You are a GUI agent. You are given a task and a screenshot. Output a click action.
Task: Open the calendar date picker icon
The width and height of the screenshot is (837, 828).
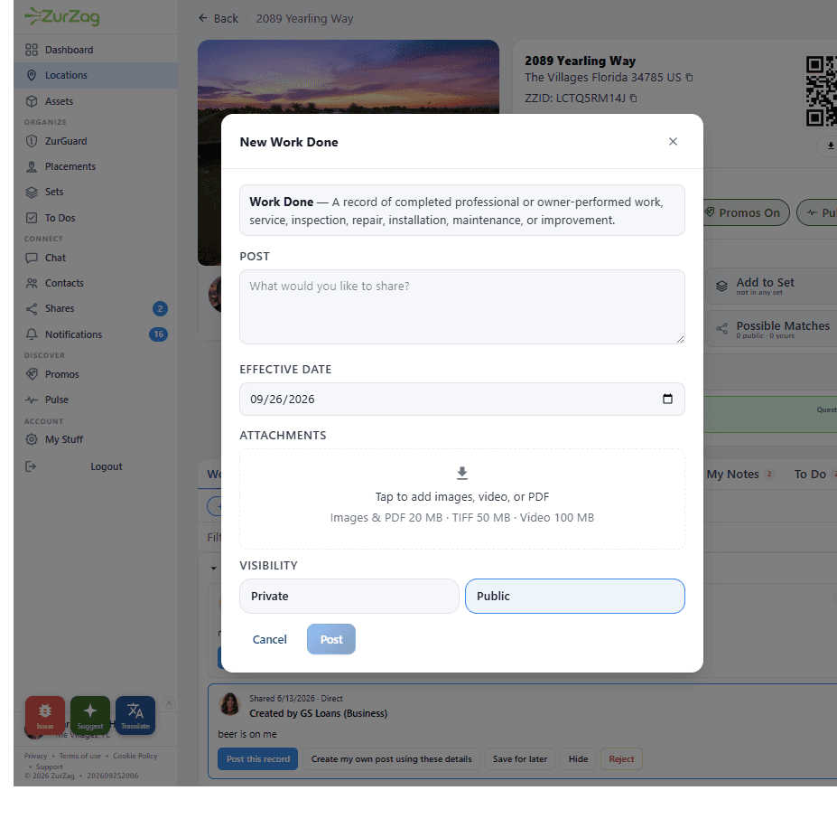pos(667,399)
